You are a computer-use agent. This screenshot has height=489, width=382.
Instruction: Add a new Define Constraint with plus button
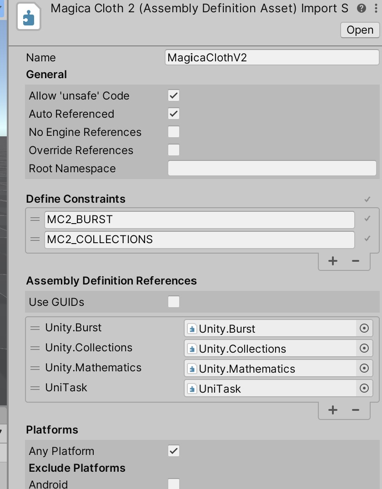pos(332,260)
